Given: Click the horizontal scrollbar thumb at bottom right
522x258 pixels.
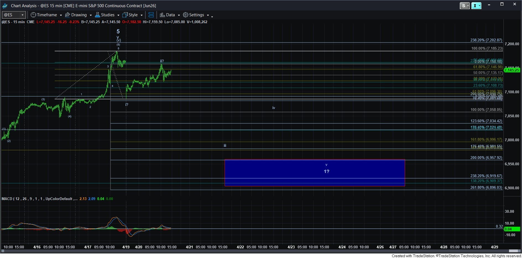Looking at the screenshot, I should pyautogui.click(x=514, y=251).
